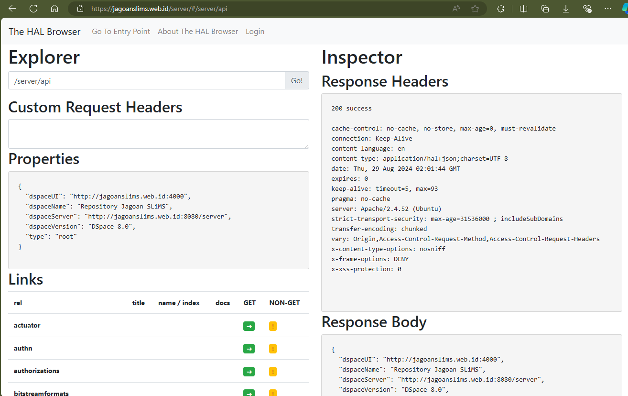Click the "keep-alive: timeout=5, max=93" line

click(385, 189)
